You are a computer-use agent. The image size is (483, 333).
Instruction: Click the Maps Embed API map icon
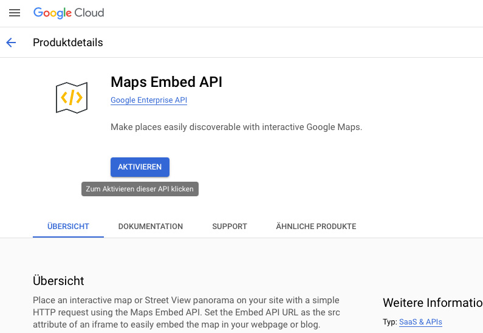72,98
